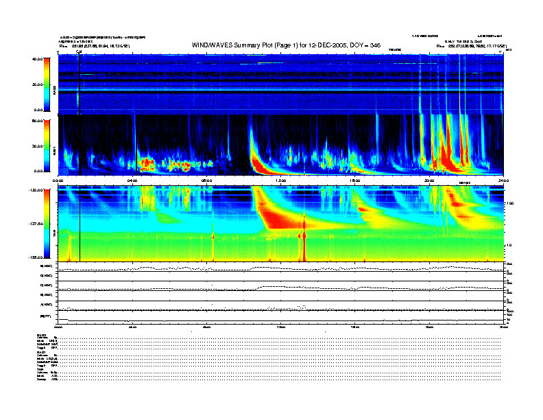The width and height of the screenshot is (543, 420).
Task: Click the TNR color scale bar
Action: coord(47,224)
